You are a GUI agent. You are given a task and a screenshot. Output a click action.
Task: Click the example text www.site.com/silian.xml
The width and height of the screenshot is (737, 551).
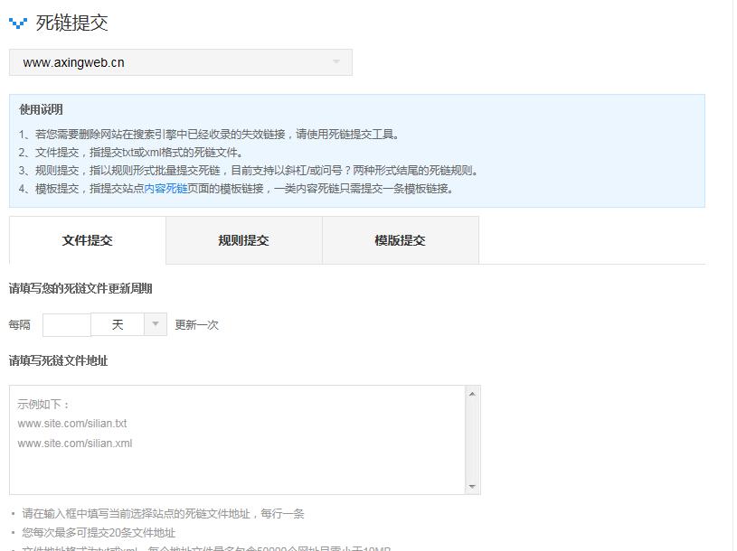[74, 443]
